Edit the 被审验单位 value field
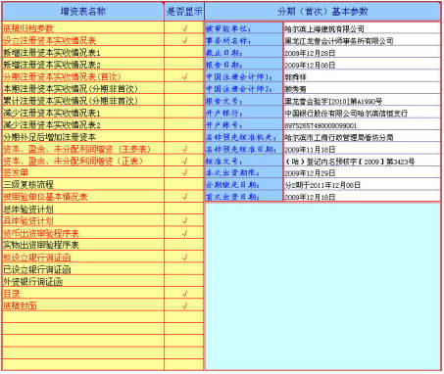444x374 pixels. (x=362, y=28)
